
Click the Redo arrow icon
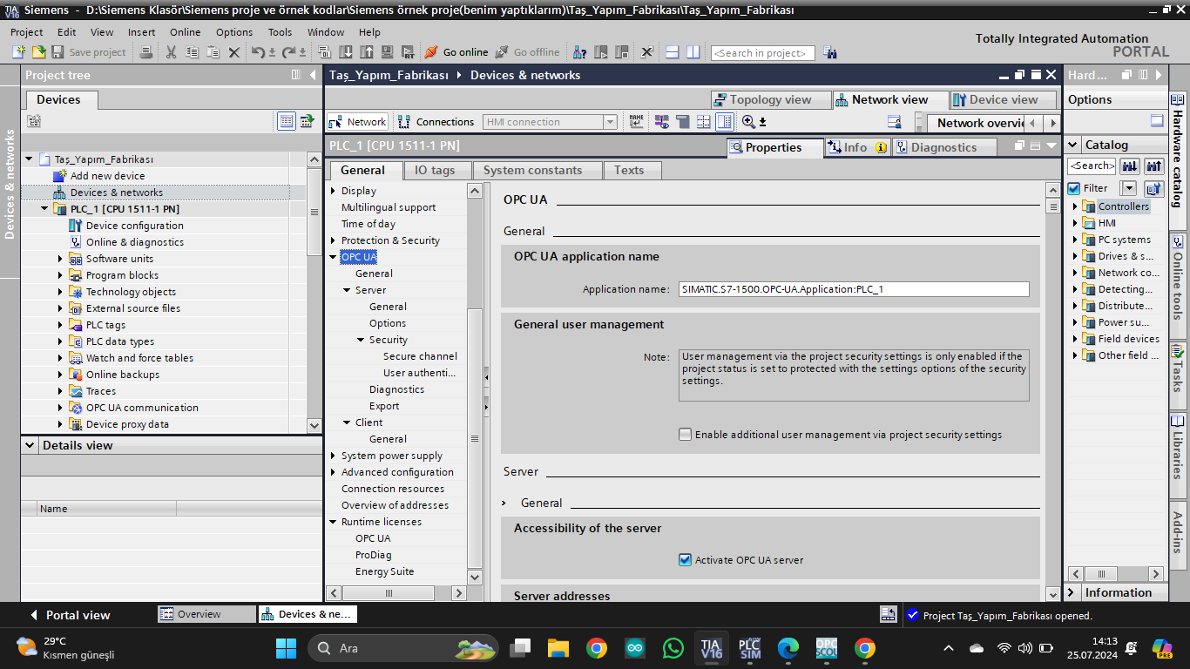coord(289,52)
